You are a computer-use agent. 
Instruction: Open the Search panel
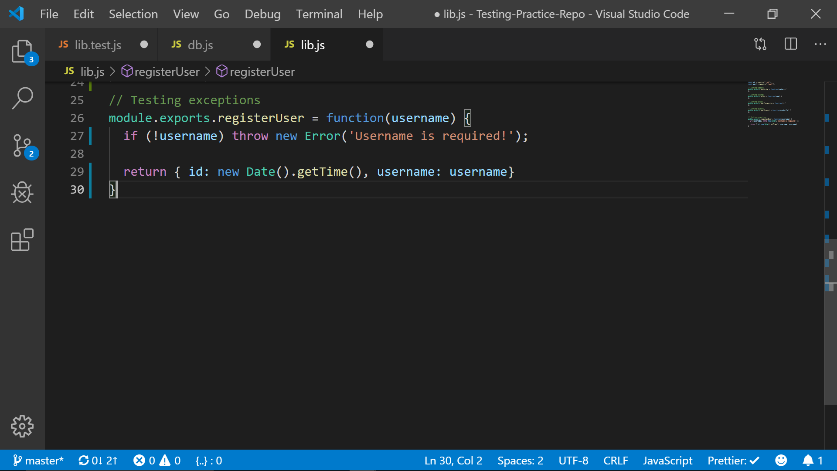pyautogui.click(x=22, y=98)
